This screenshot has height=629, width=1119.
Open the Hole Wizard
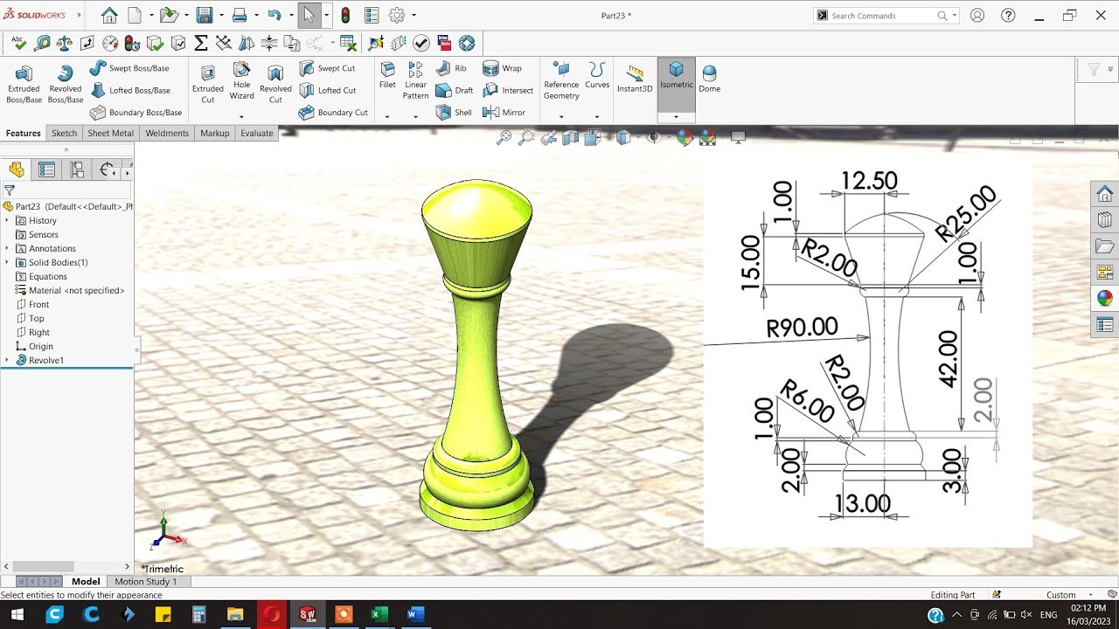pos(242,80)
